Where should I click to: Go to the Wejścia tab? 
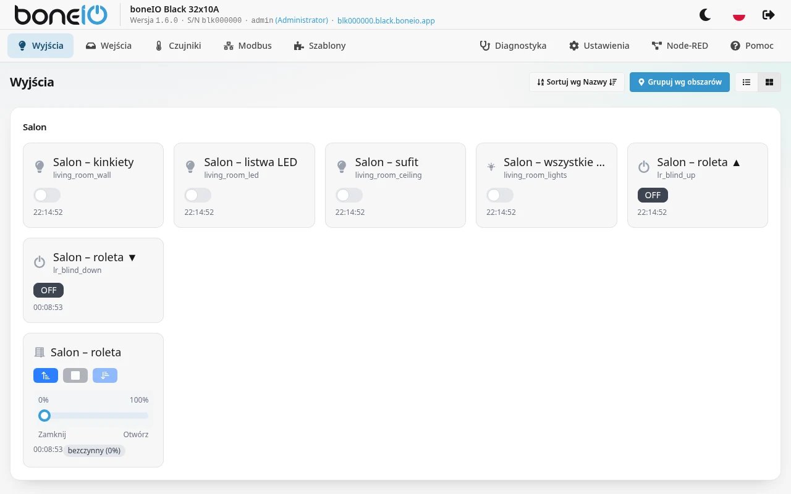point(109,46)
